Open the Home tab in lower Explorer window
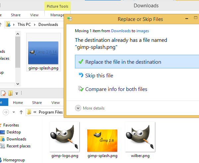Screen dimensions: 199x163 click(x=18, y=103)
